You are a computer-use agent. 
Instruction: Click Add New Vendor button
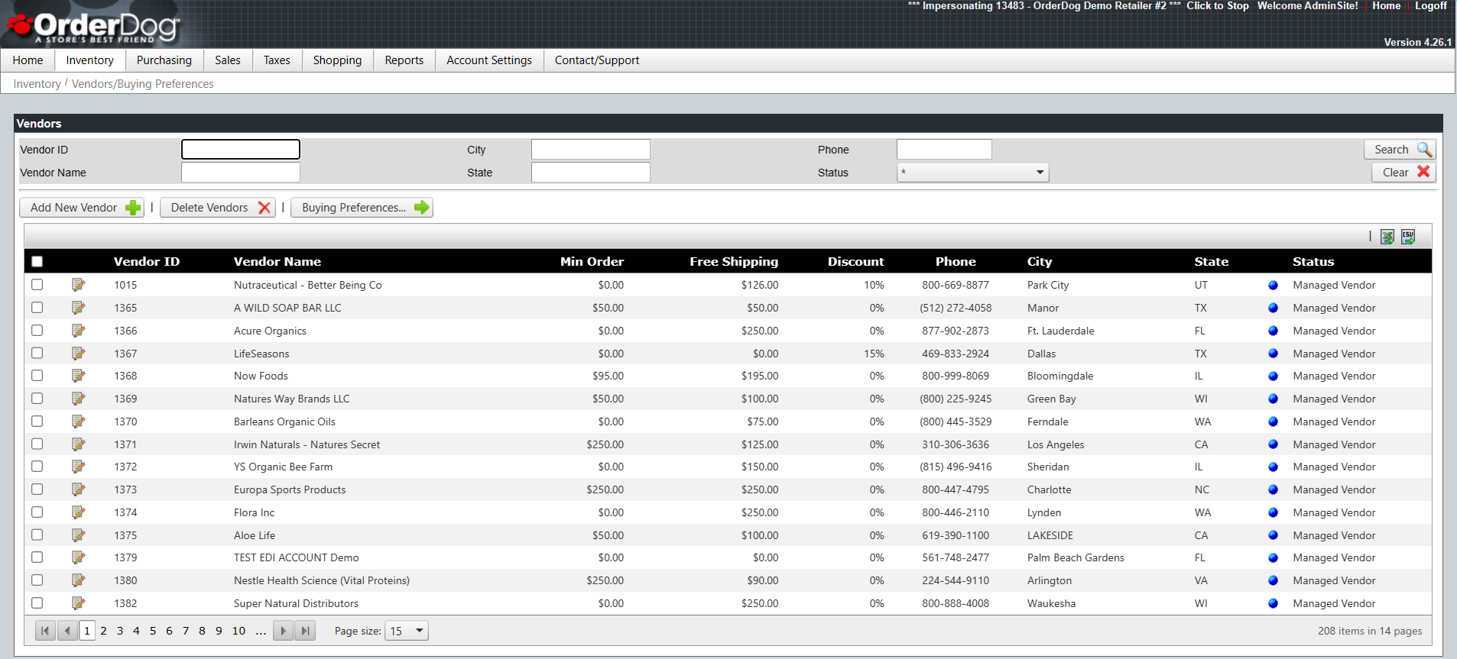(x=82, y=208)
